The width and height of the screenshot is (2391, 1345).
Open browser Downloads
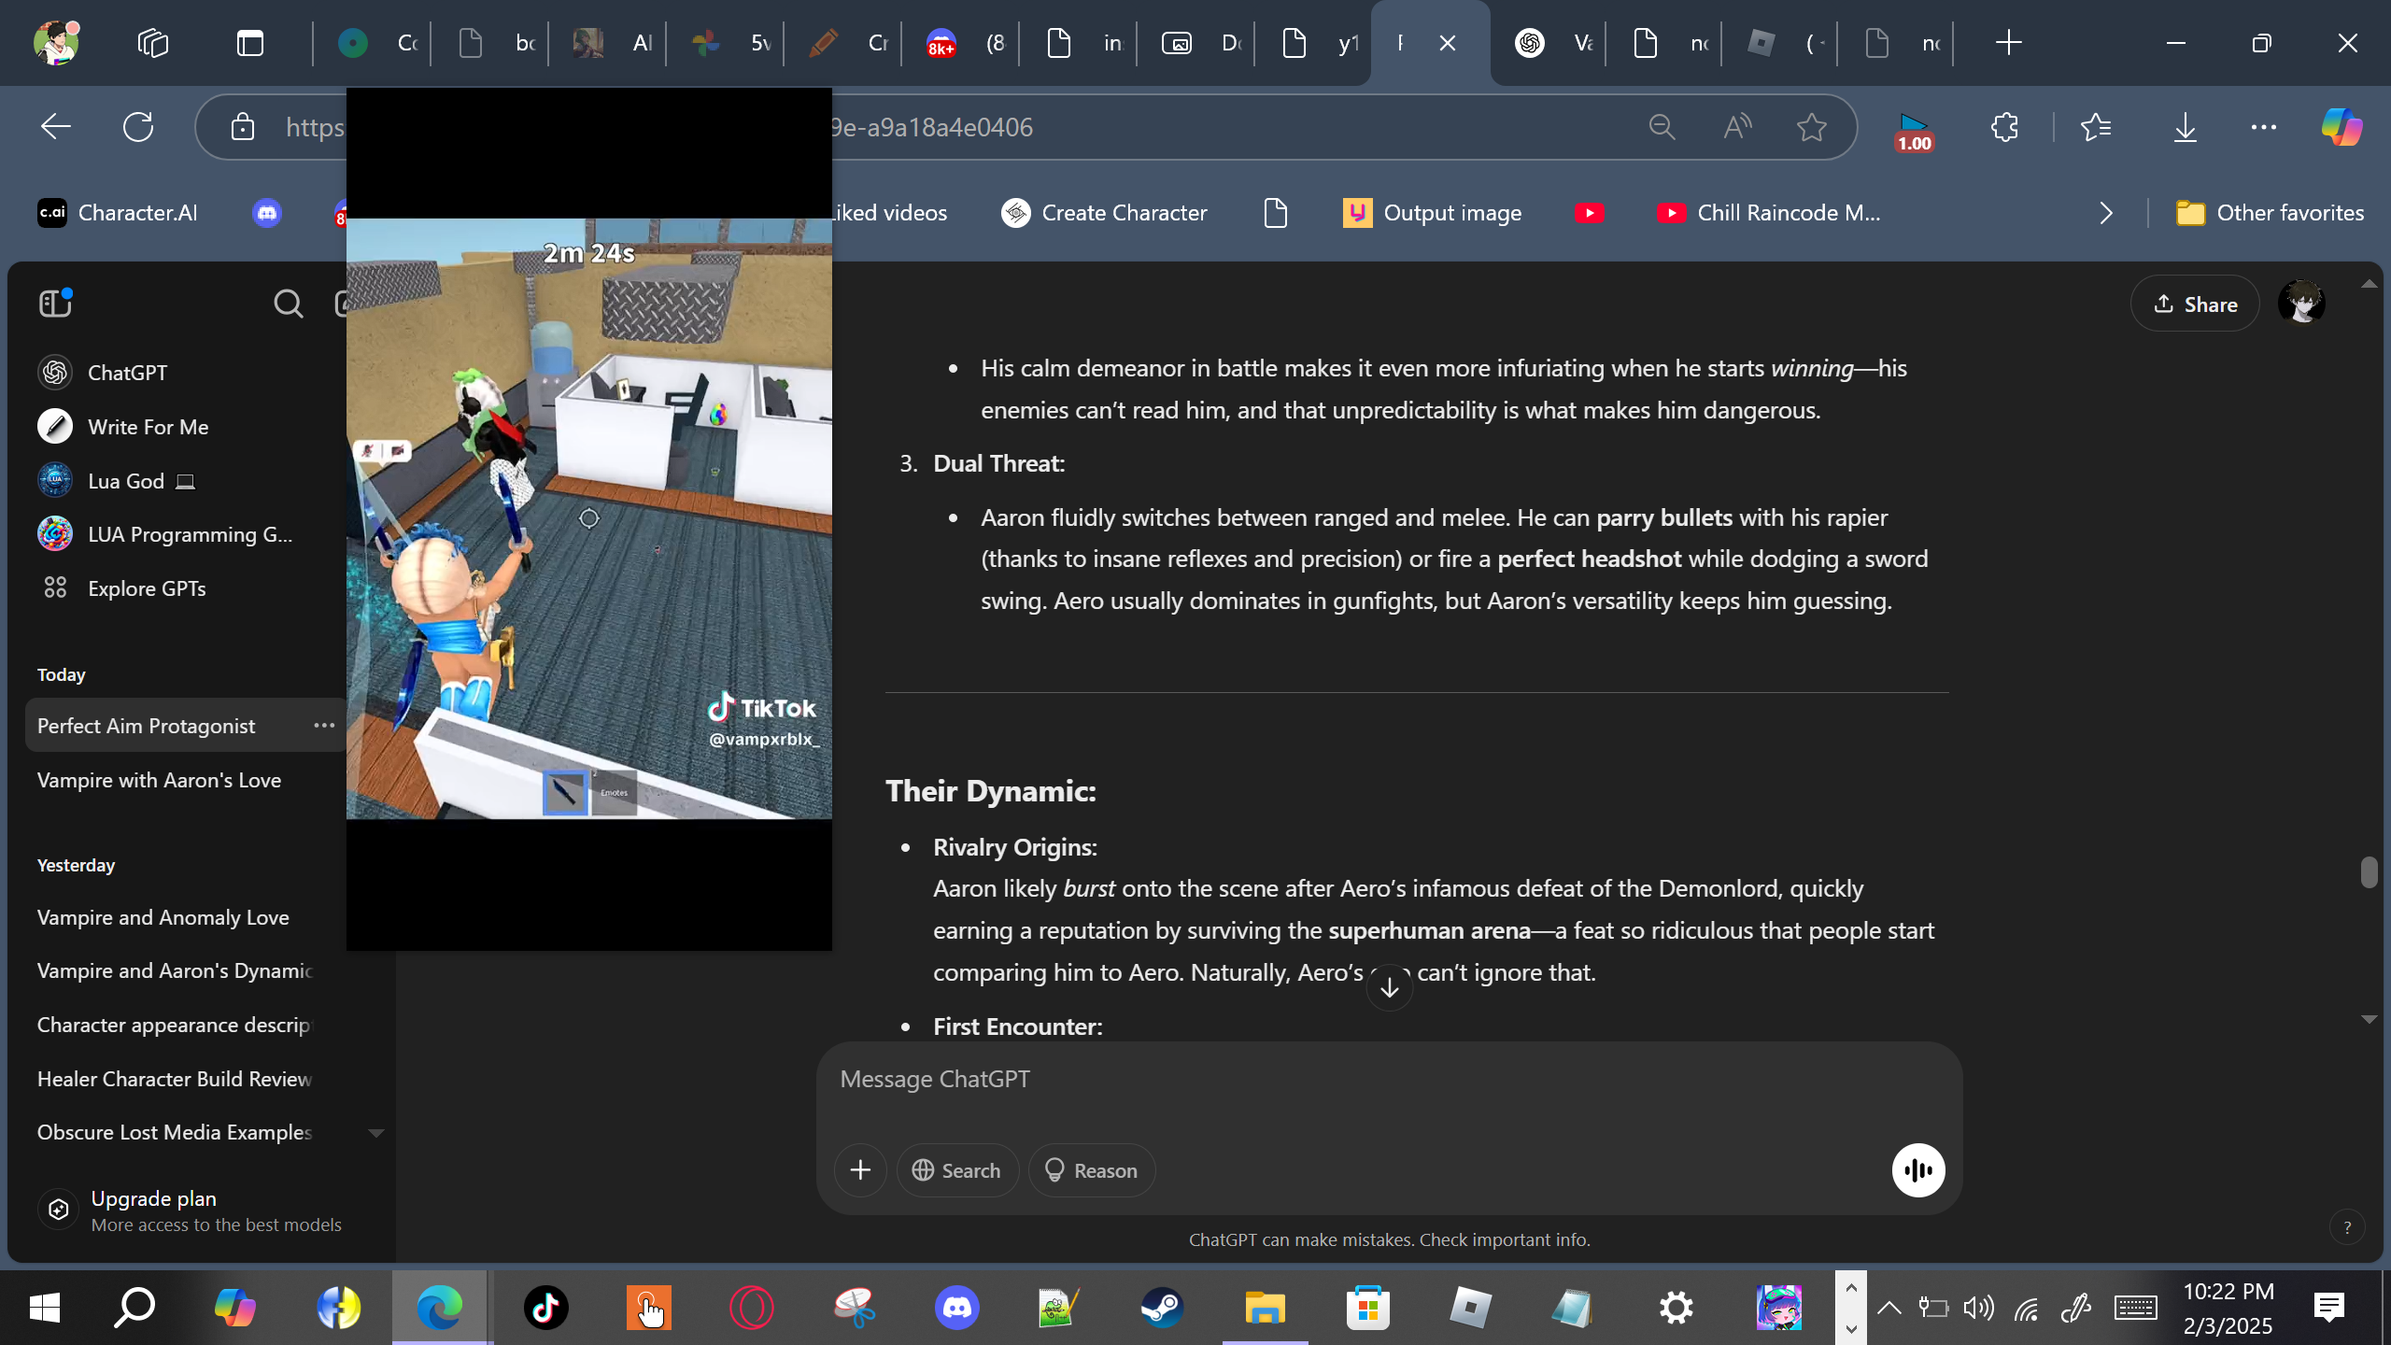click(x=2186, y=127)
